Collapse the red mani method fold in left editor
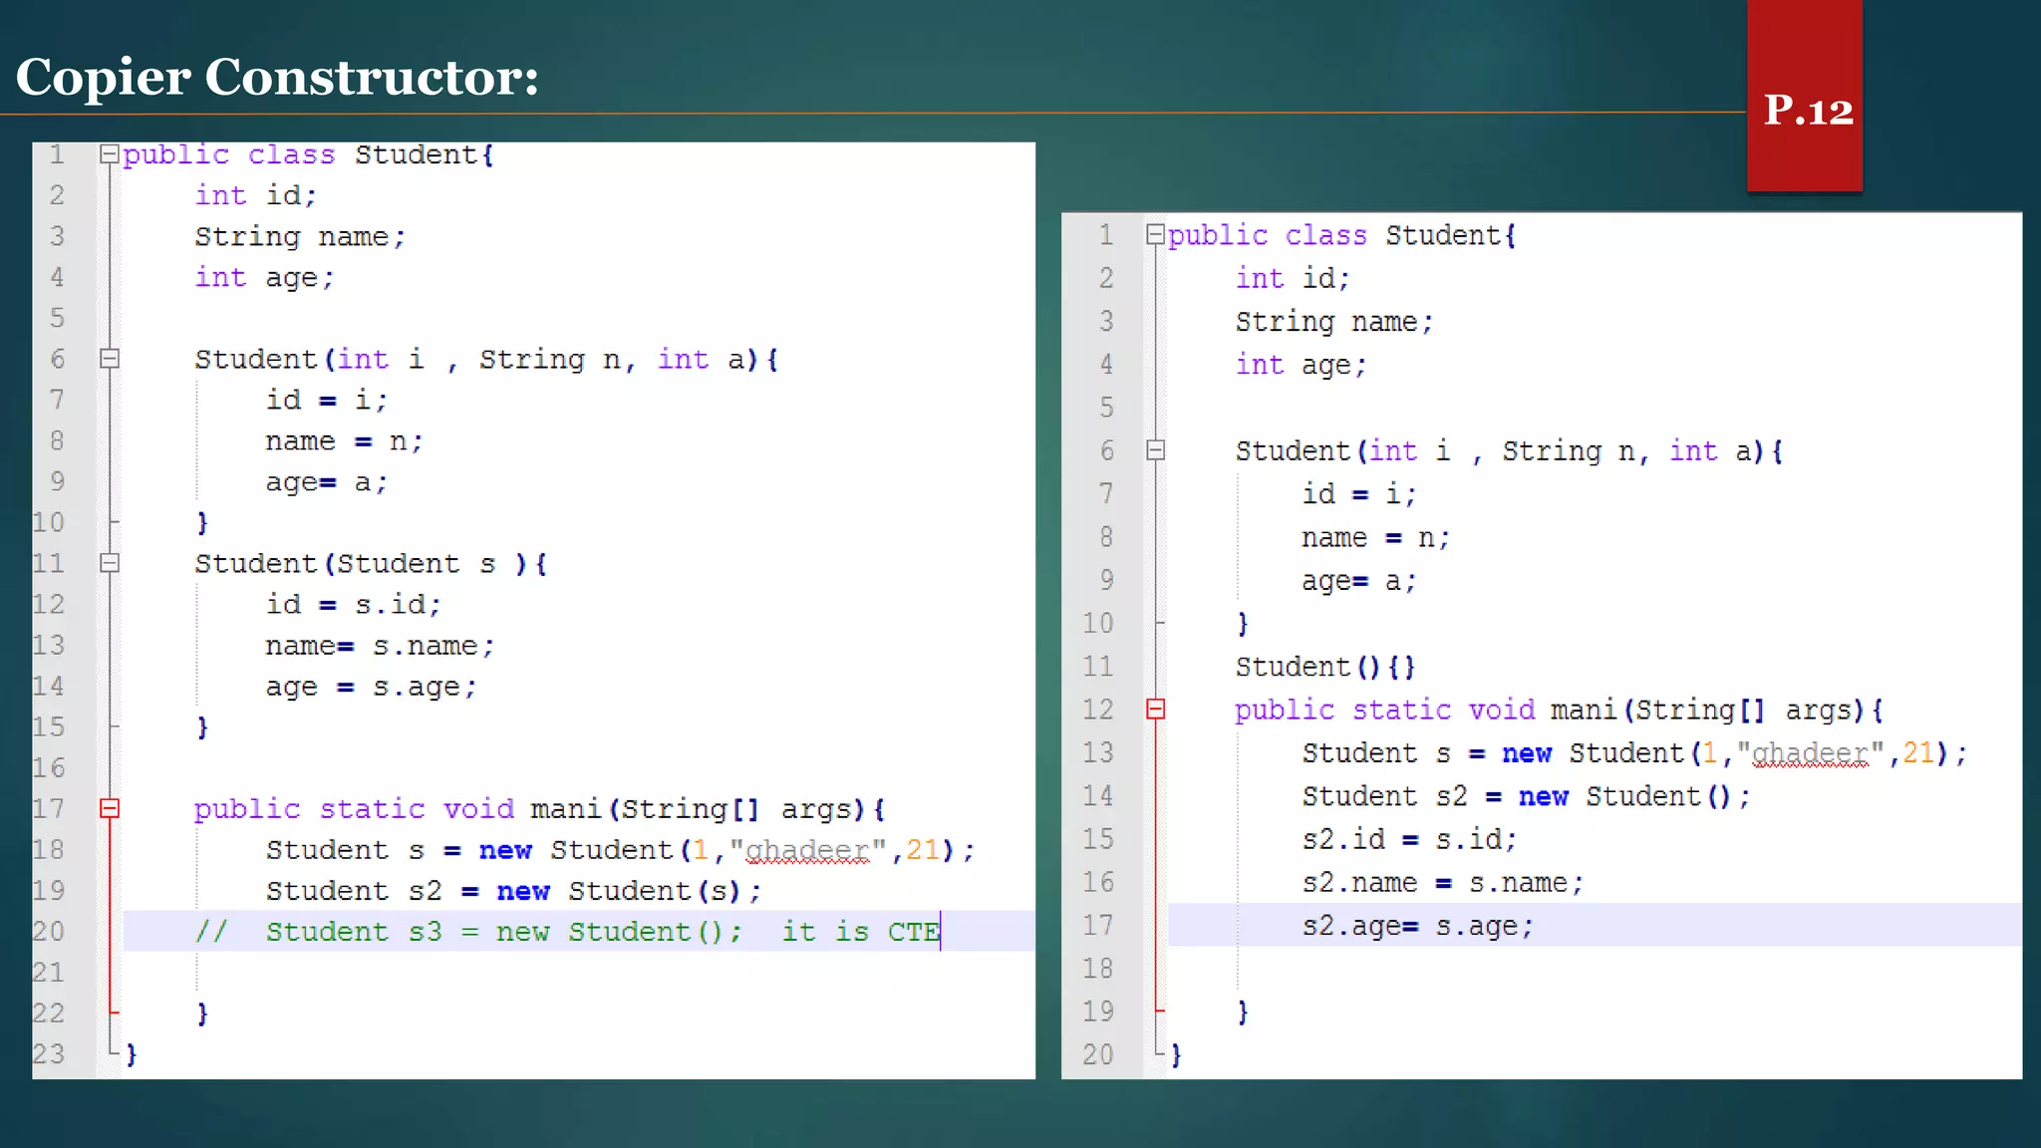The width and height of the screenshot is (2041, 1148). tap(110, 808)
